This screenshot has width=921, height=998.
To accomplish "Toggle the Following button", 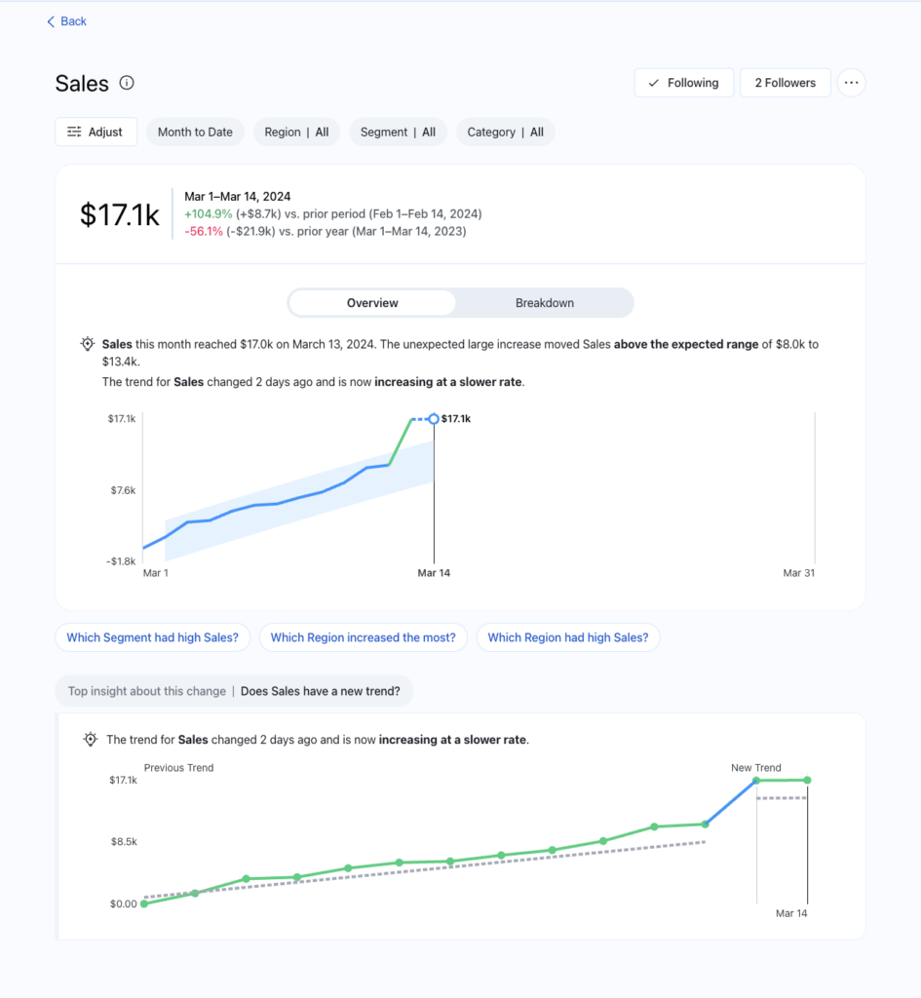I will click(x=683, y=83).
